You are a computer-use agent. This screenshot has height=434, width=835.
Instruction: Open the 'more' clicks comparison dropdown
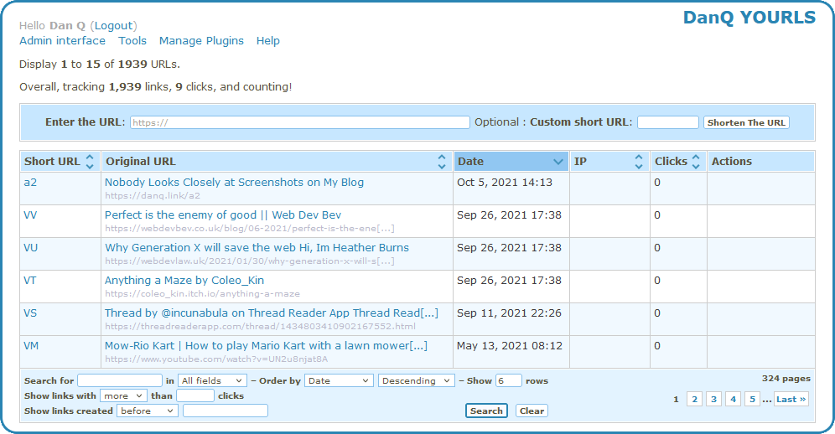(x=123, y=395)
